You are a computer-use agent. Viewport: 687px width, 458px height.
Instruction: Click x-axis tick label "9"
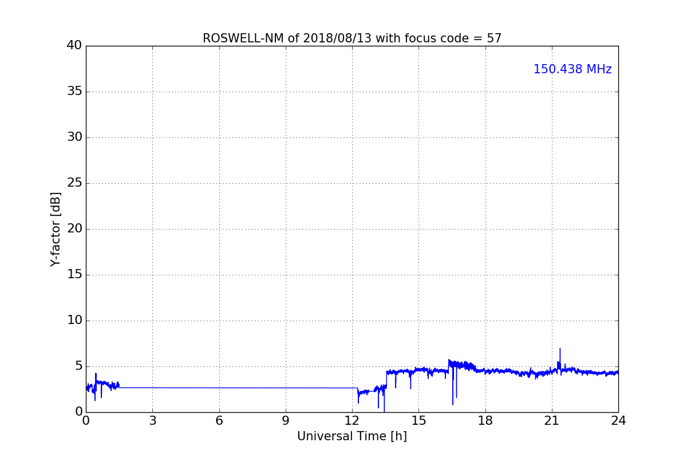click(x=286, y=421)
